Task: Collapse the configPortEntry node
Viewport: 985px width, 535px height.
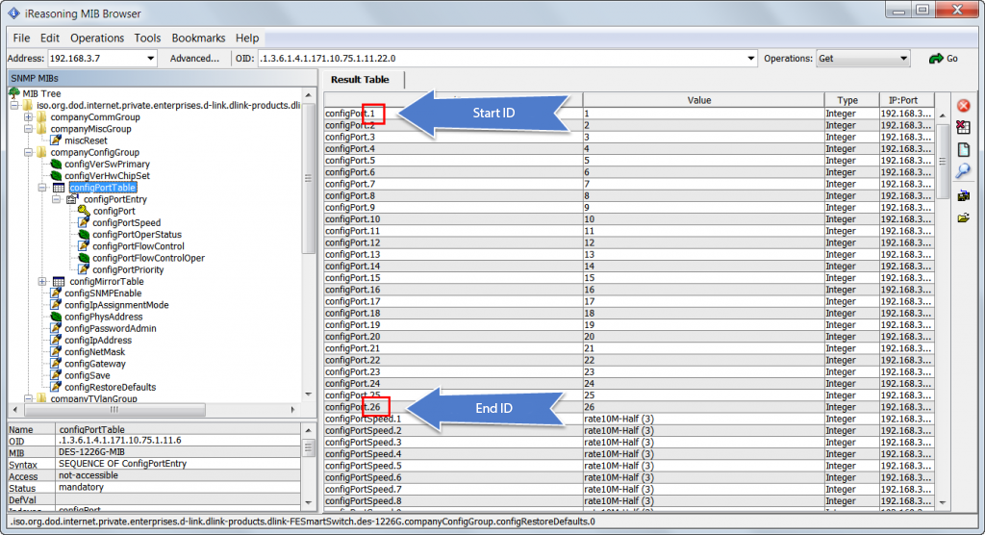Action: click(x=56, y=199)
